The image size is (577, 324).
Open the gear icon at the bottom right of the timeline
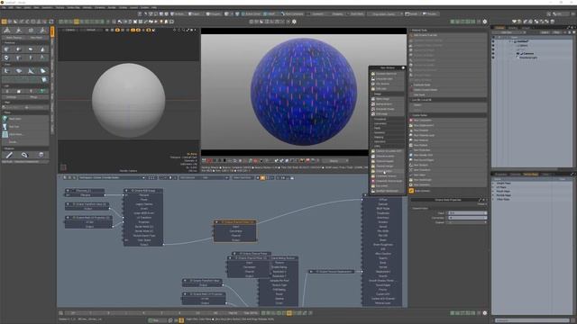click(485, 313)
